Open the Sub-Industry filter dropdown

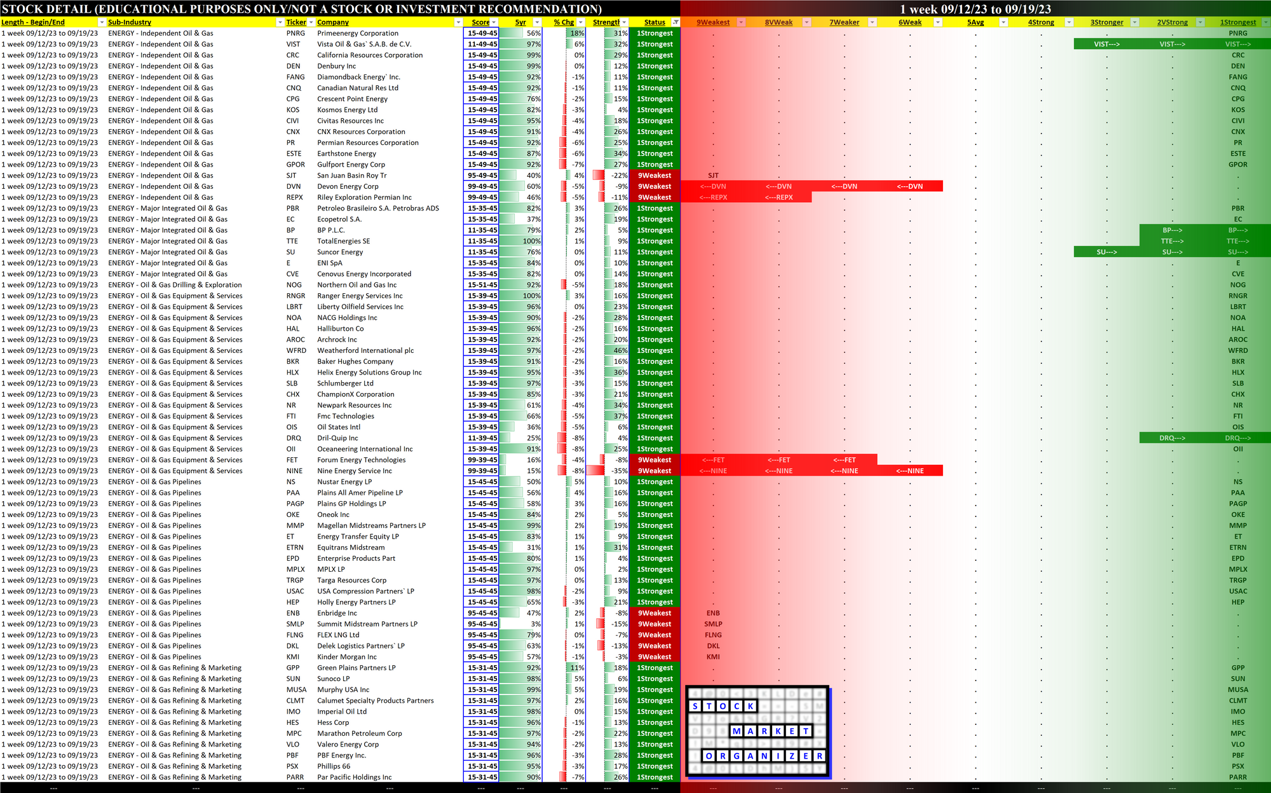[280, 22]
